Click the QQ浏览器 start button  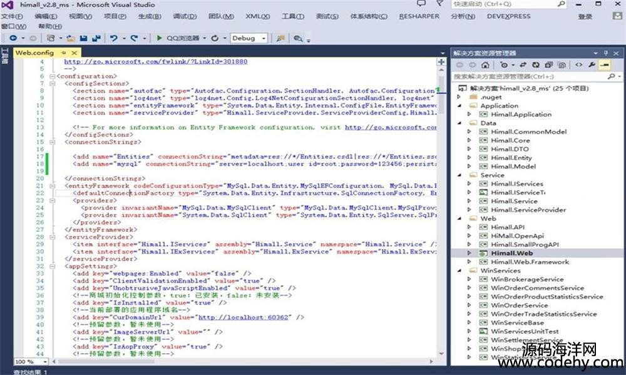pyautogui.click(x=177, y=38)
